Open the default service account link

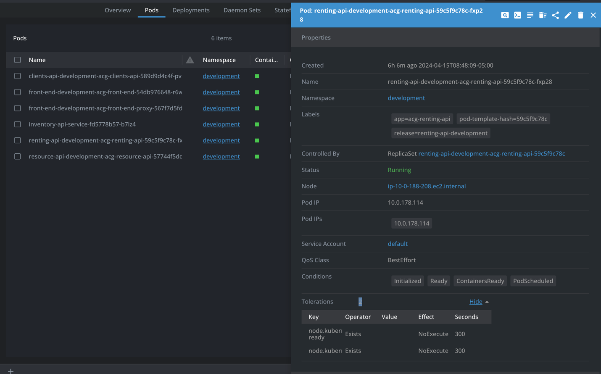[x=398, y=244]
